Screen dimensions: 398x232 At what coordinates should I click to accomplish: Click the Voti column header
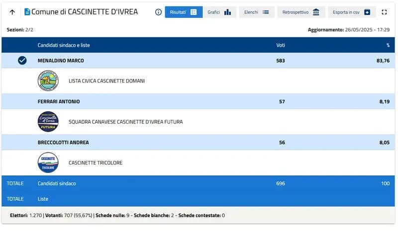281,45
